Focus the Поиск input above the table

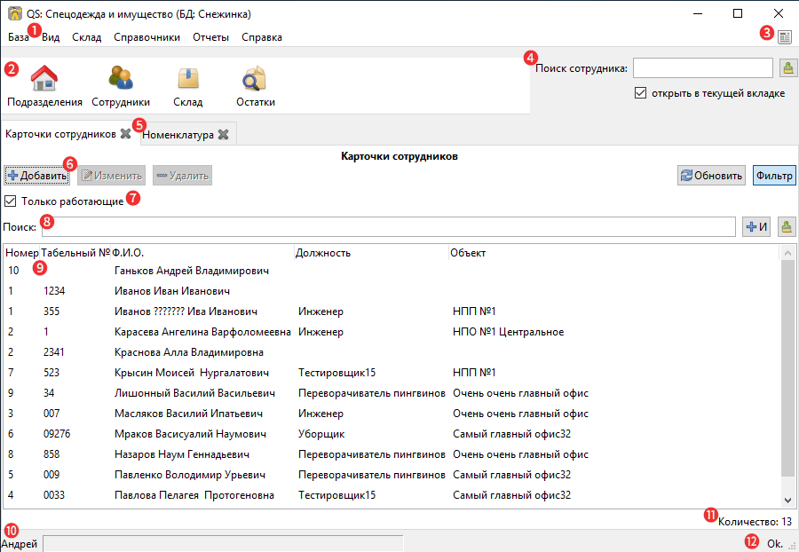coord(388,226)
